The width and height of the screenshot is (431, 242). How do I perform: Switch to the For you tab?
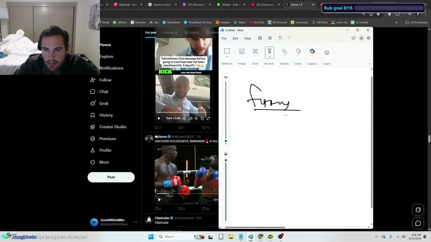(x=151, y=32)
